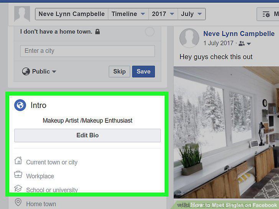Open the 2017 year dropdown

(x=163, y=14)
